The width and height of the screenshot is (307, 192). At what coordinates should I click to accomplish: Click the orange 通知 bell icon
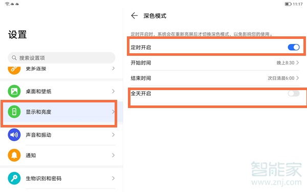point(14,155)
